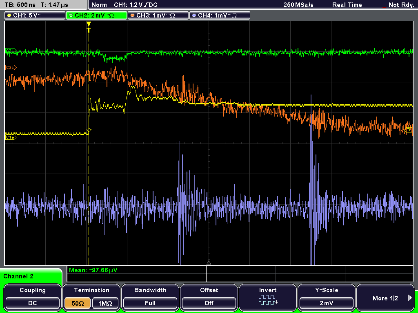Screen dimensions: 418x313
Task: Set termination to 50Ω
Action: point(78,303)
